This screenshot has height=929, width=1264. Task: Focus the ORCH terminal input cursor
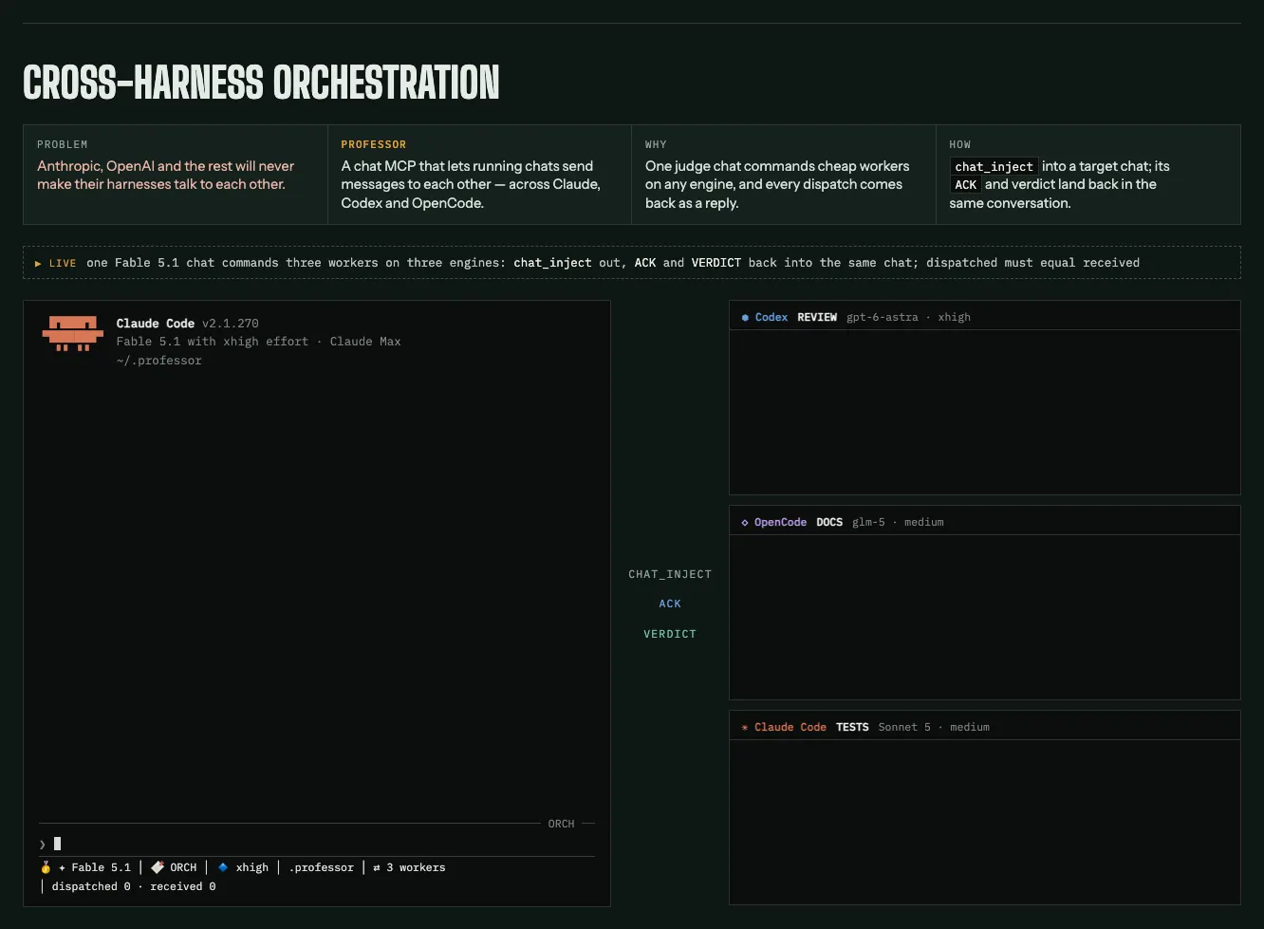click(x=58, y=844)
